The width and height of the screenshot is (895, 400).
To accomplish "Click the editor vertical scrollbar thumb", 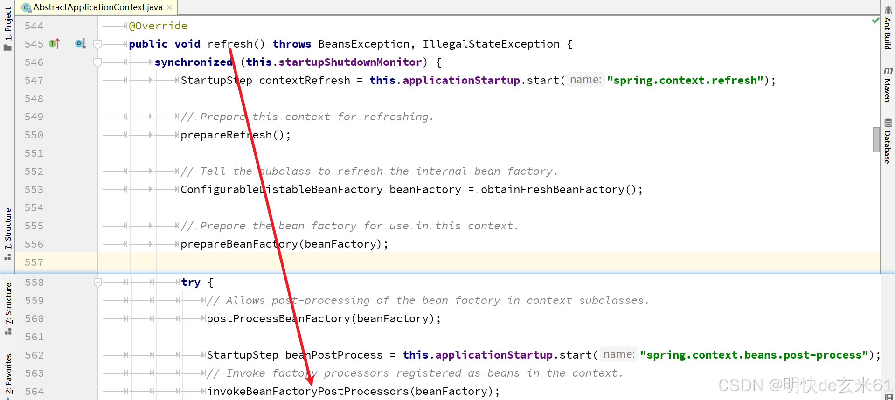I will click(x=877, y=139).
